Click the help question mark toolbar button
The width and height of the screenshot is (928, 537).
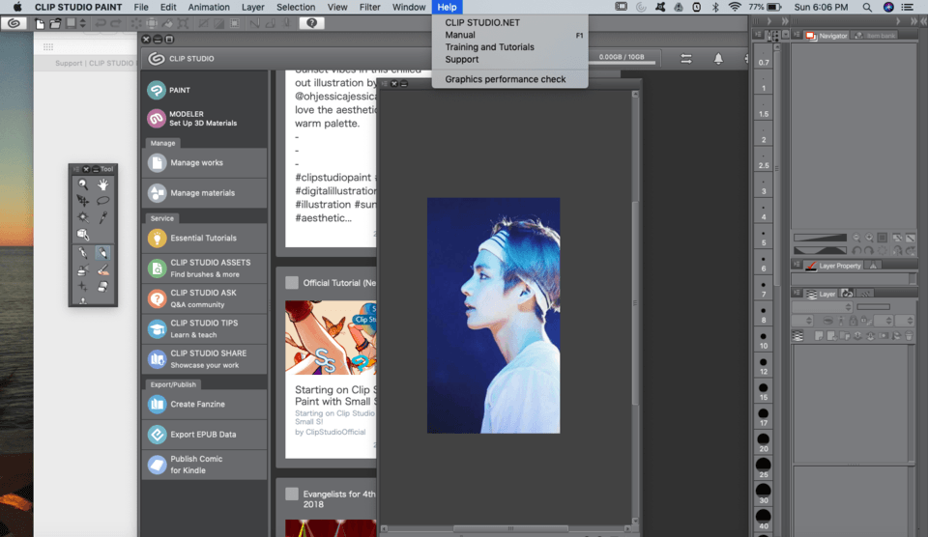[311, 23]
